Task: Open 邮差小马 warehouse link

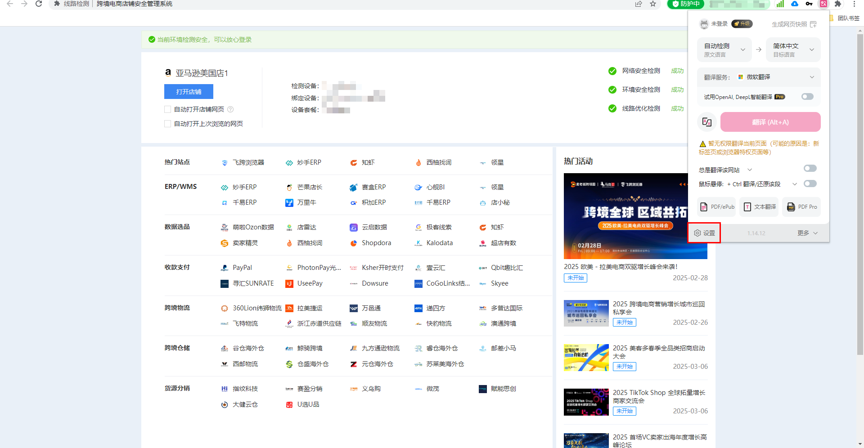Action: (497, 348)
